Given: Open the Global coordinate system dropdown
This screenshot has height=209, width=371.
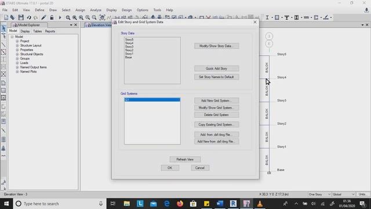Looking at the screenshot, I should tap(343, 194).
